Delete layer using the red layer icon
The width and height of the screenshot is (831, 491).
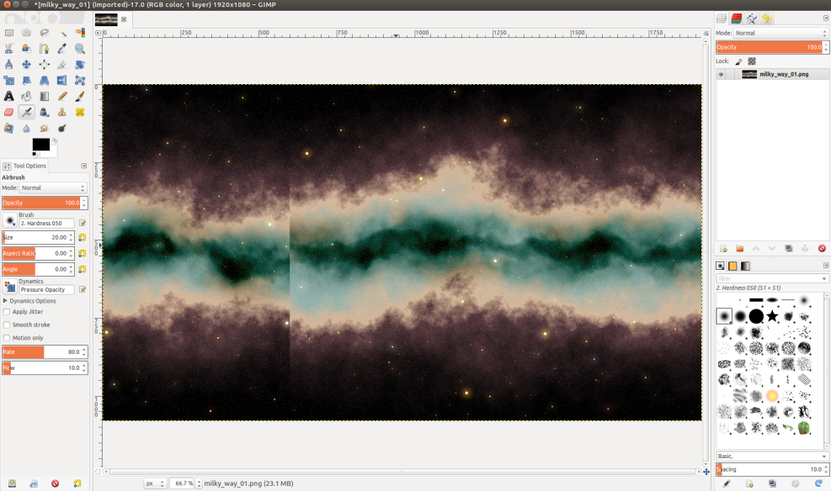click(x=821, y=249)
